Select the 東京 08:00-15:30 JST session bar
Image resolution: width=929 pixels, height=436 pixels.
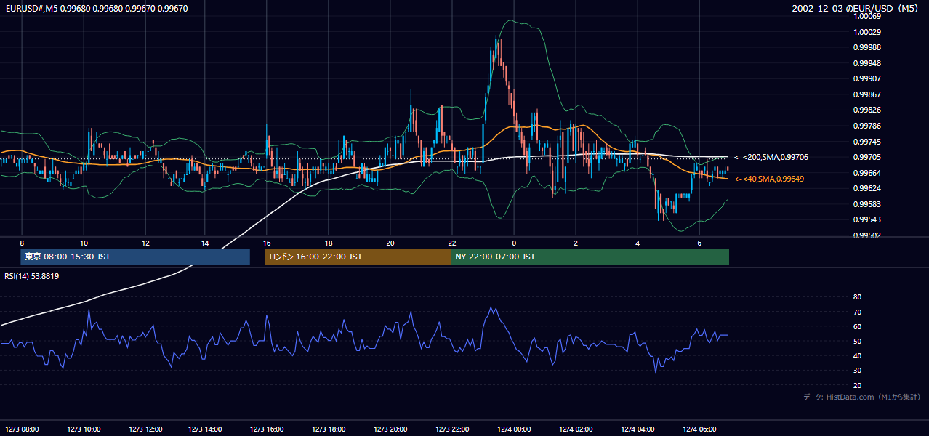135,257
